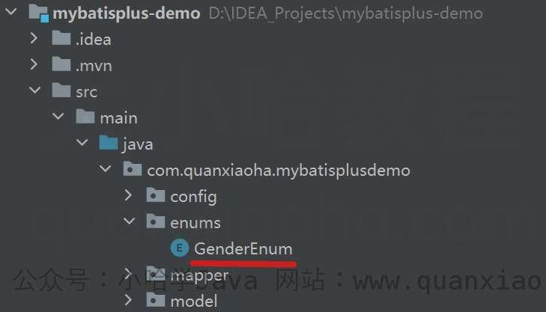Collapse the java source folder chevron

coord(82,142)
